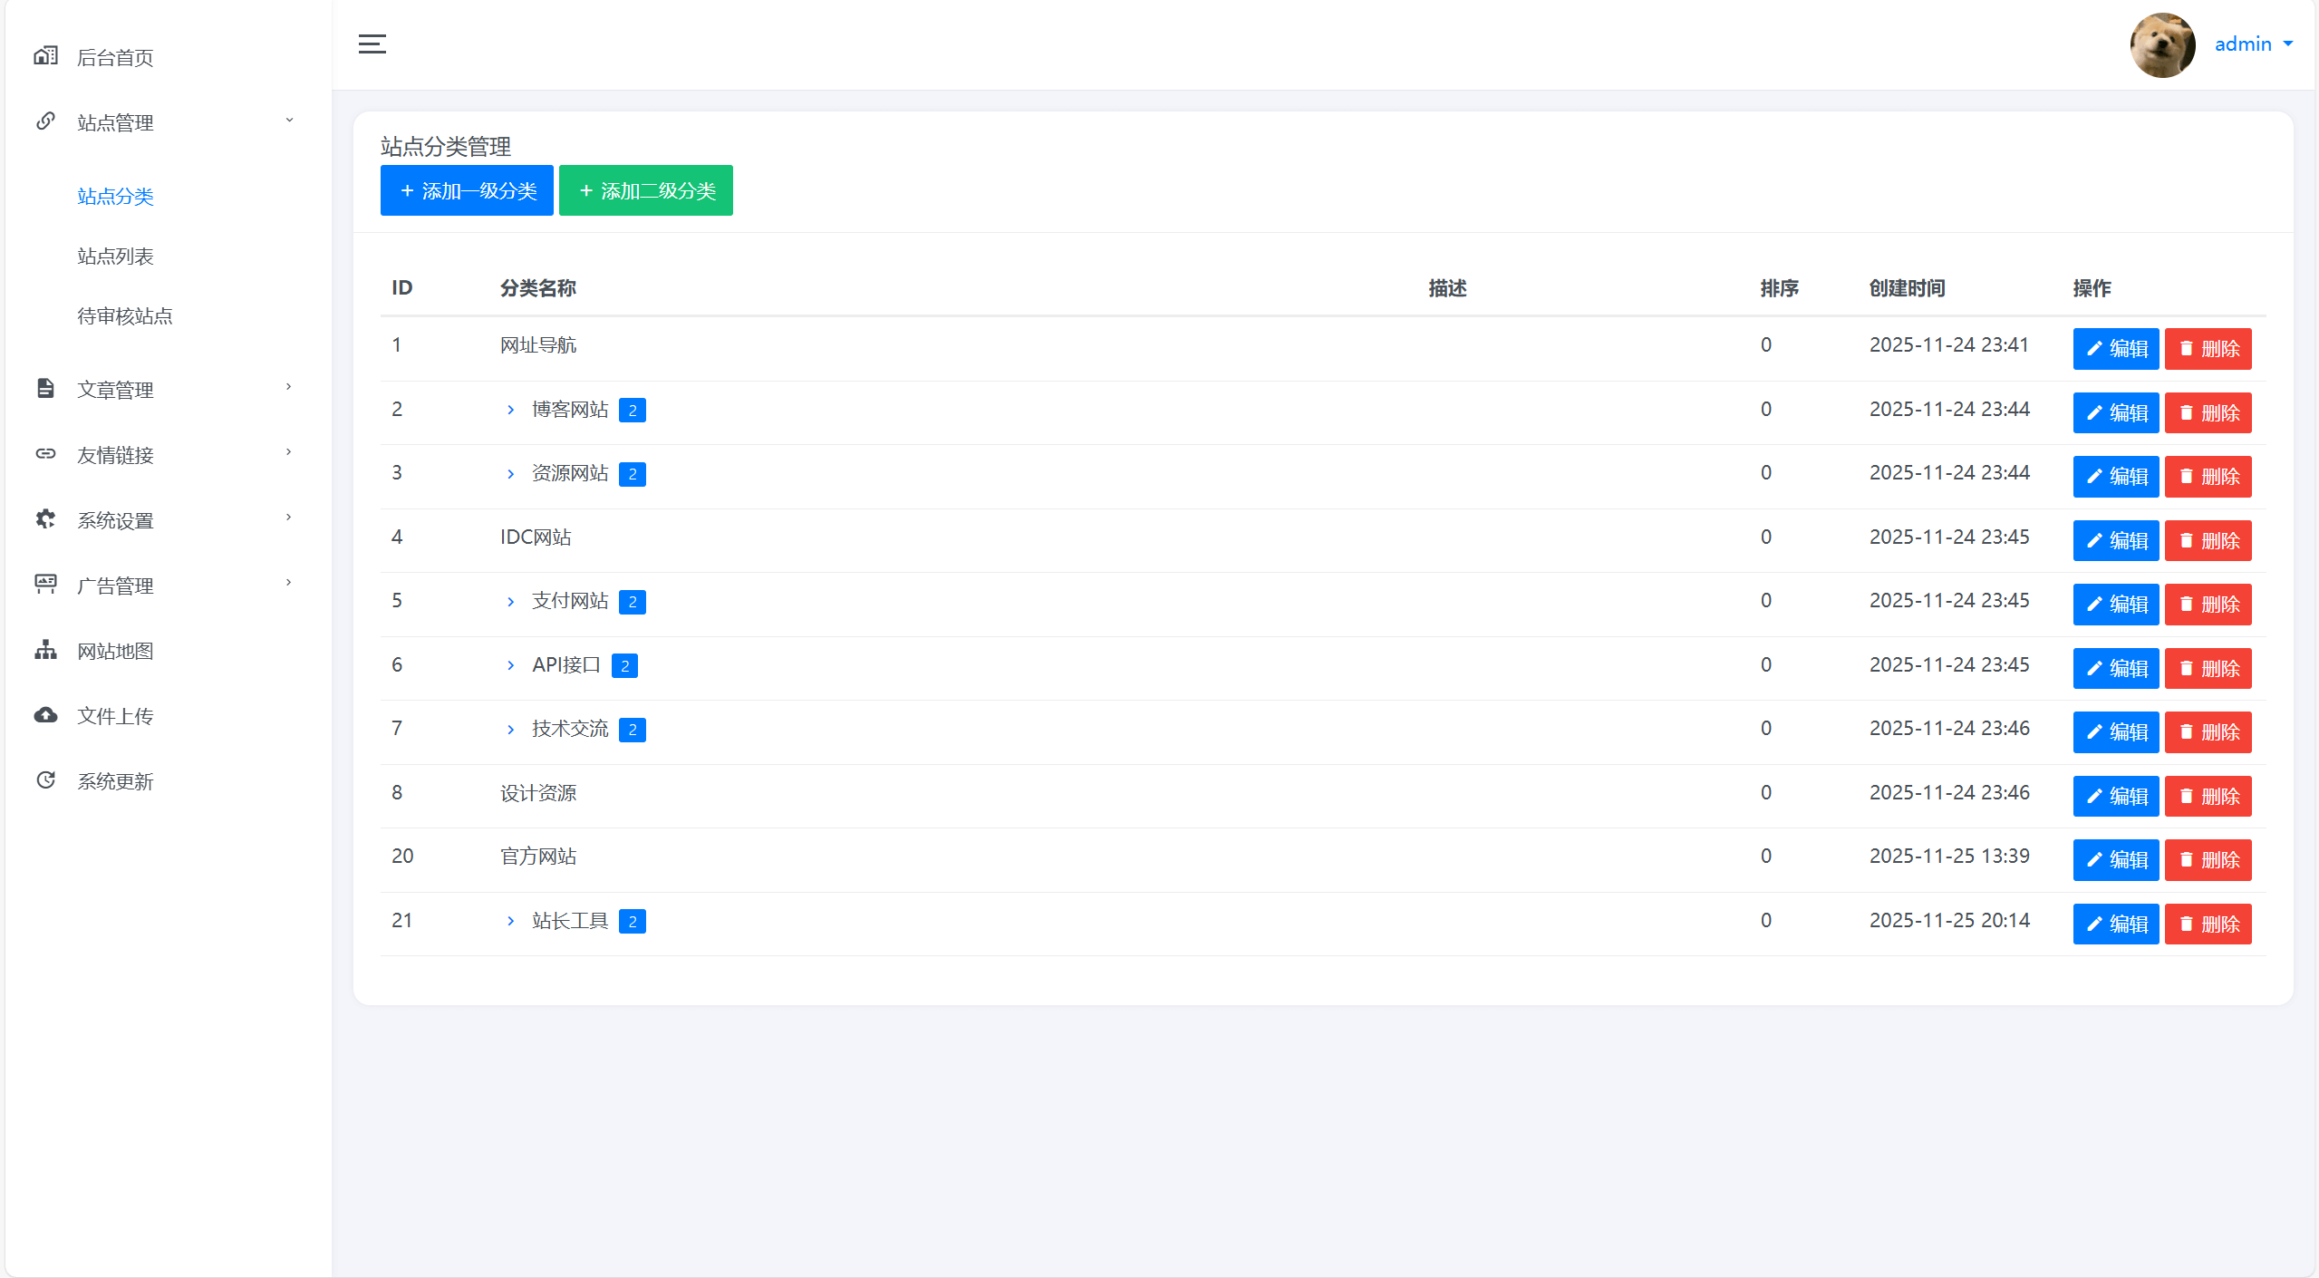Click the article management document icon
The width and height of the screenshot is (2319, 1278).
tap(45, 389)
